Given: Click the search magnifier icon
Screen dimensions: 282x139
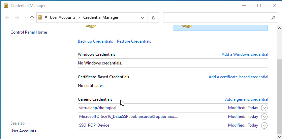Looking at the screenshot, I should click(x=273, y=17).
